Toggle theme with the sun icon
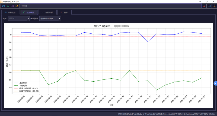The height and width of the screenshot is (116, 217). [214, 6]
